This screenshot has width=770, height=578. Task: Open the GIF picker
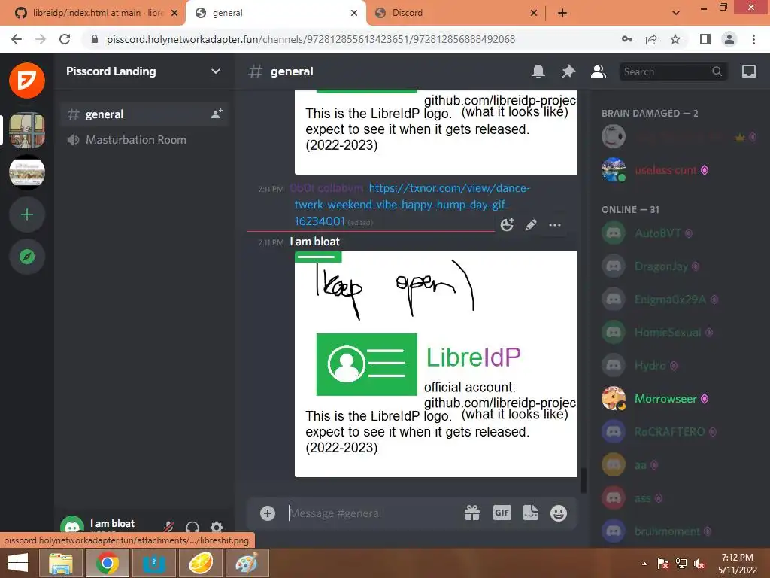point(502,513)
